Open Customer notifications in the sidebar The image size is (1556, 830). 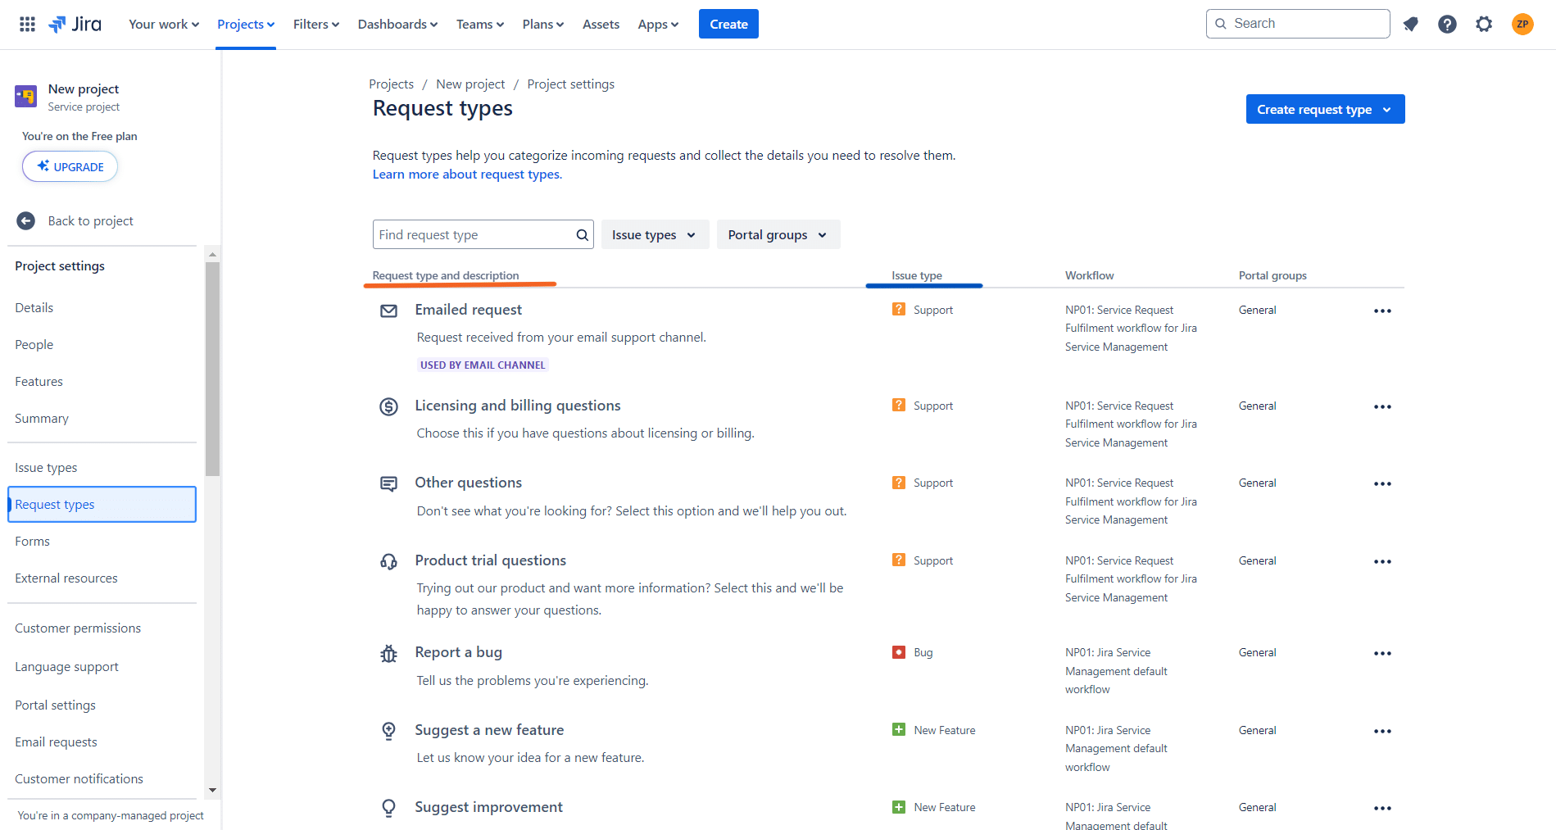pyautogui.click(x=79, y=779)
